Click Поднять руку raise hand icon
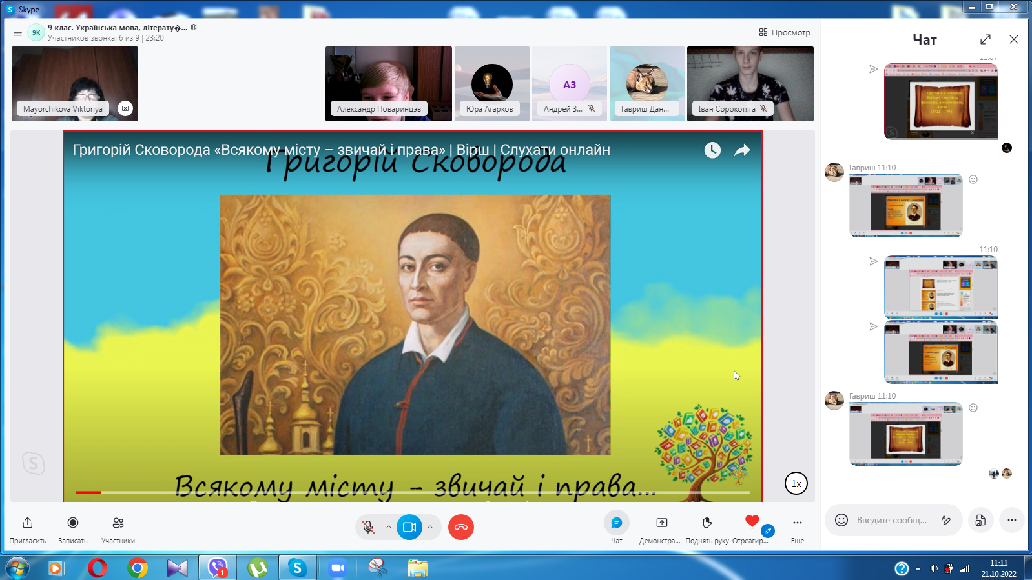 [707, 523]
